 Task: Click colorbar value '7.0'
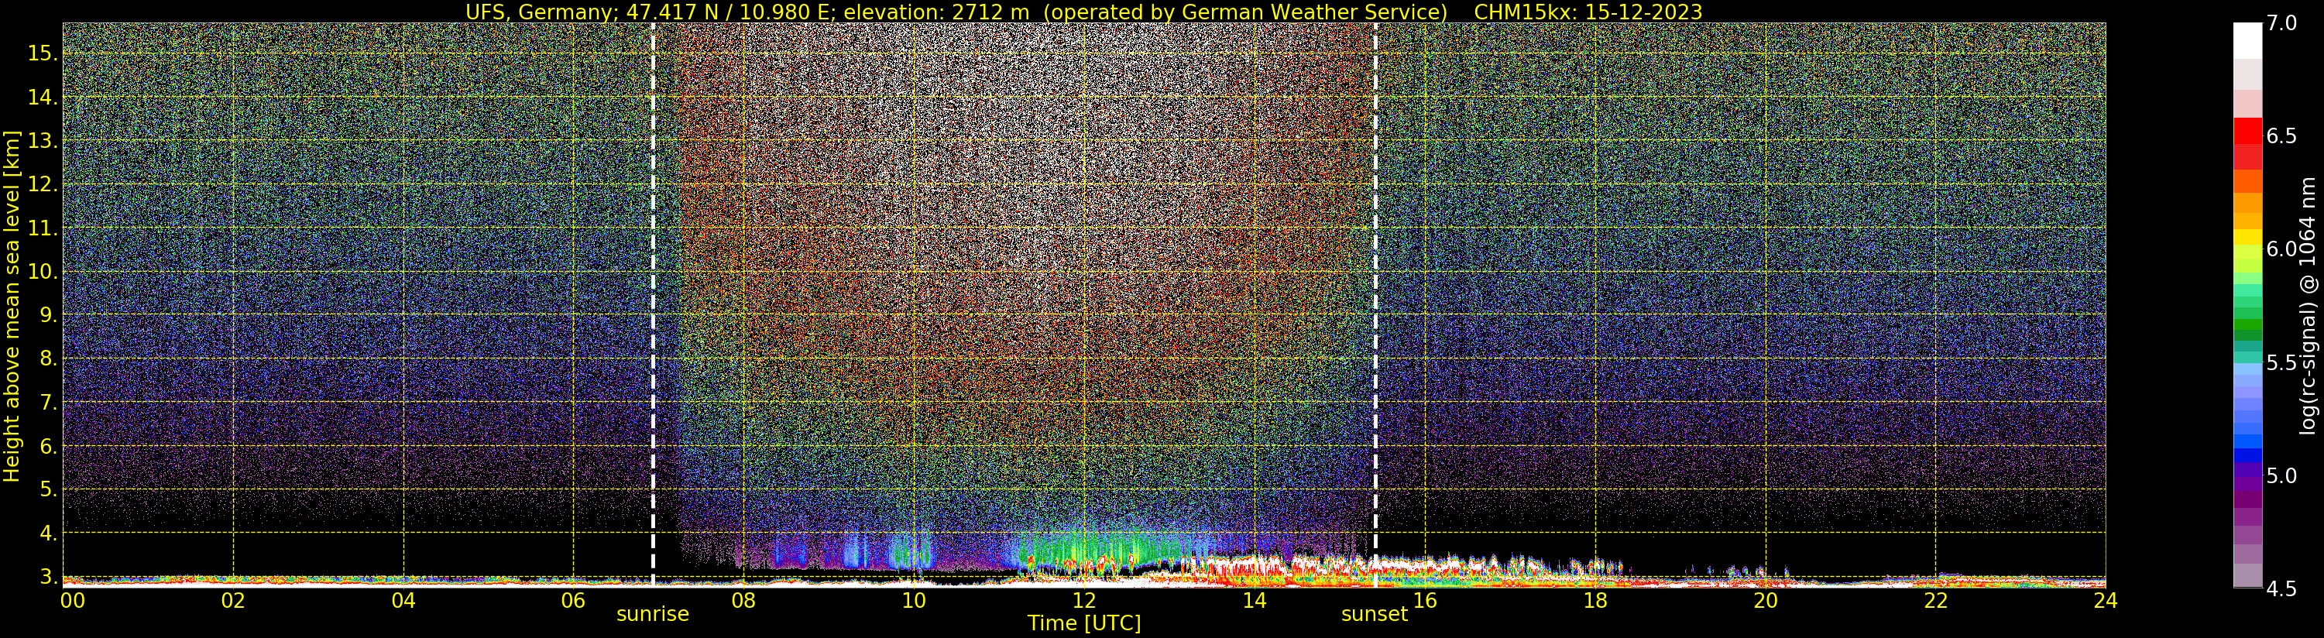point(2282,24)
